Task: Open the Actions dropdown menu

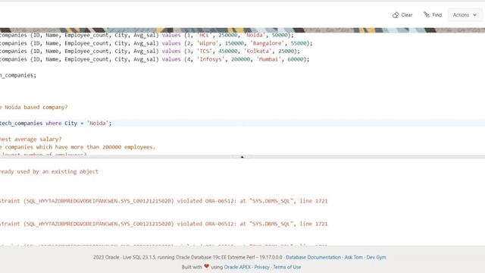Action: (x=465, y=15)
